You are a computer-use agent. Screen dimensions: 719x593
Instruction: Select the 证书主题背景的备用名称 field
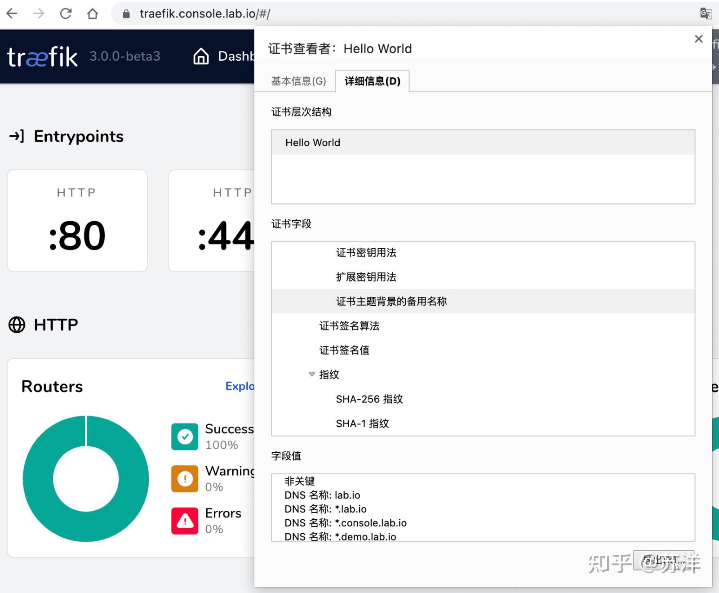[x=391, y=301]
